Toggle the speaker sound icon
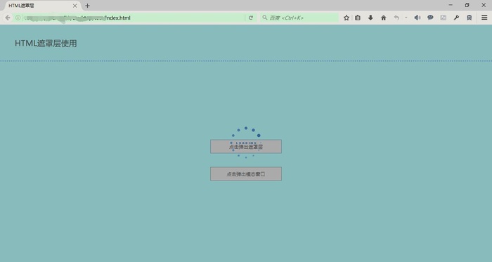 [417, 18]
